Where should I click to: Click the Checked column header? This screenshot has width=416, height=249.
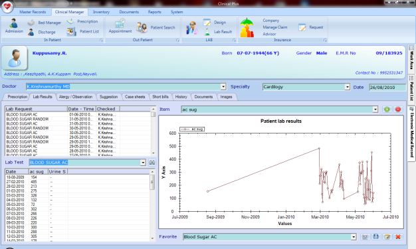point(108,109)
